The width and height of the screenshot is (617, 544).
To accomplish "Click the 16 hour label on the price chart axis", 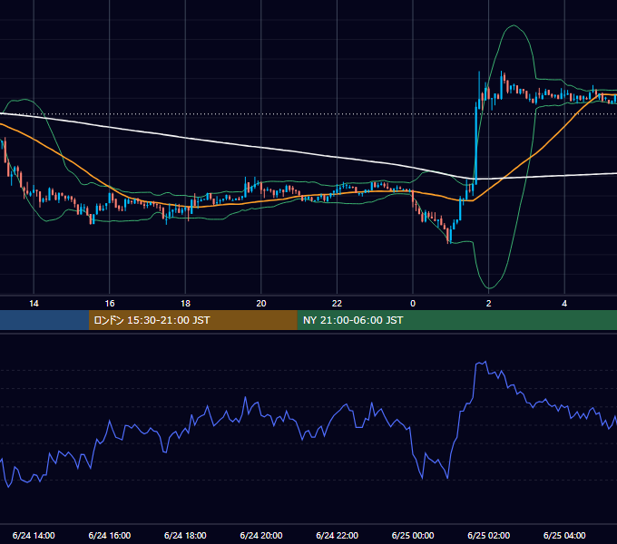I will (110, 304).
